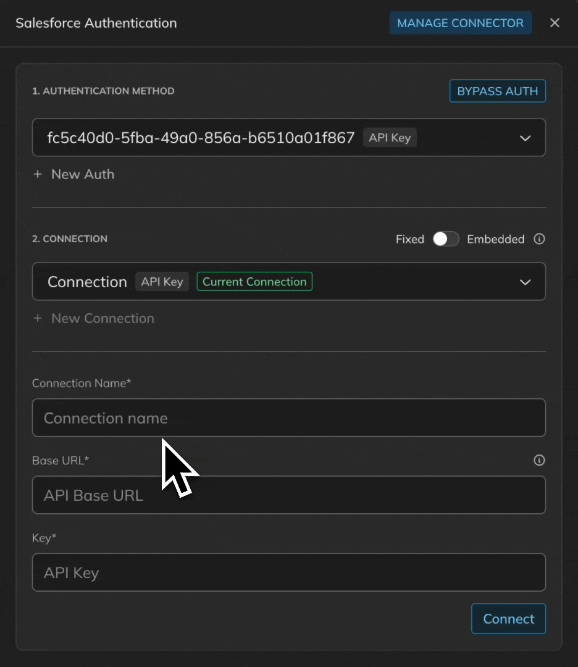Close the Salesforce Authentication dialog
The image size is (578, 667).
click(554, 23)
